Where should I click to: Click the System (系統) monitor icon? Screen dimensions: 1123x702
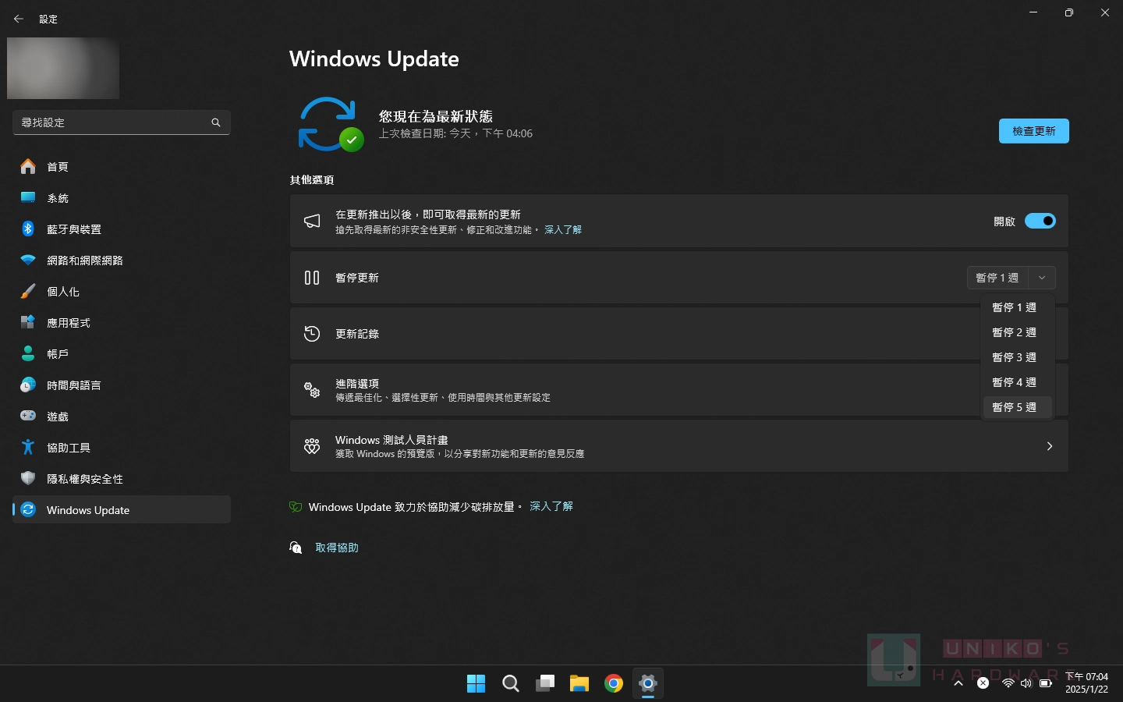pos(28,197)
